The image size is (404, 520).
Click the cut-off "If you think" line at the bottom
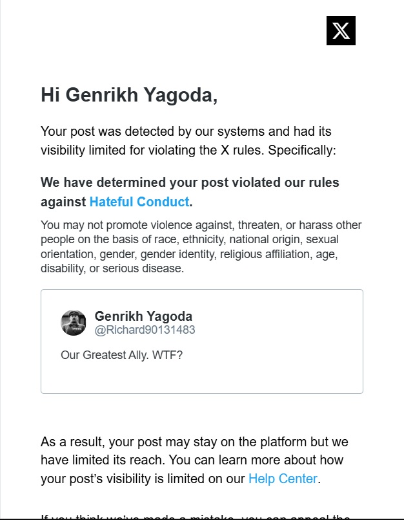(x=194, y=517)
